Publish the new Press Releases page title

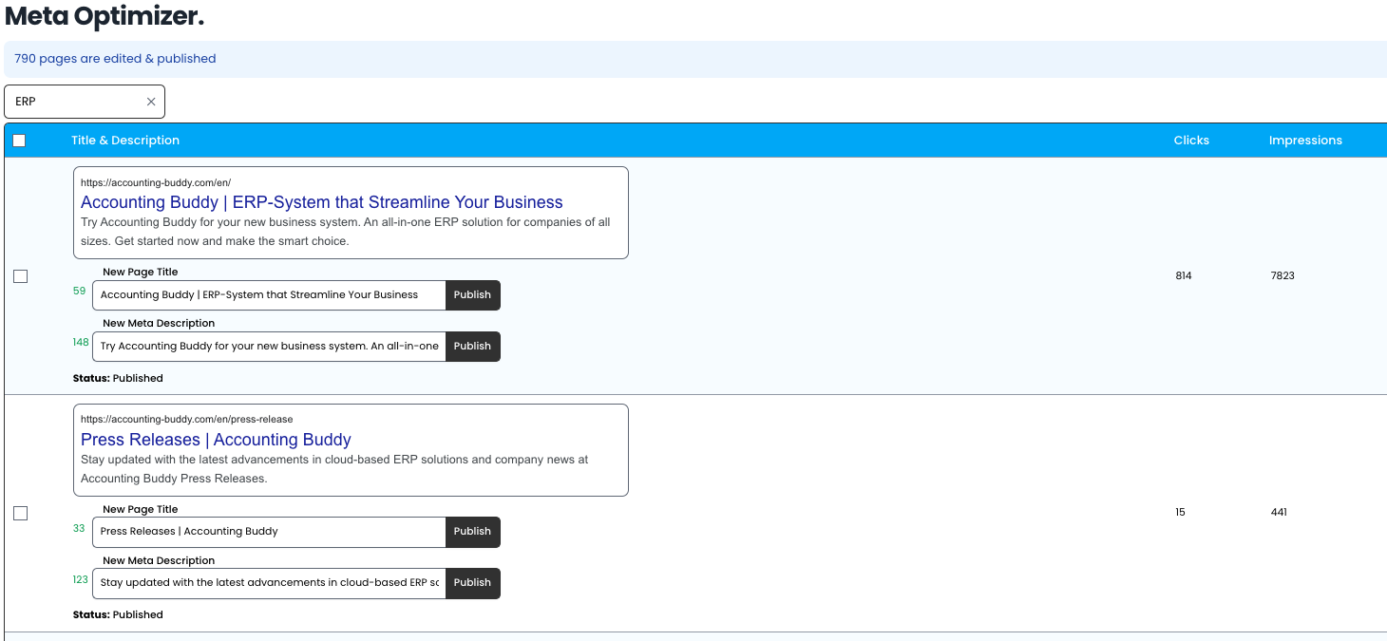click(472, 532)
